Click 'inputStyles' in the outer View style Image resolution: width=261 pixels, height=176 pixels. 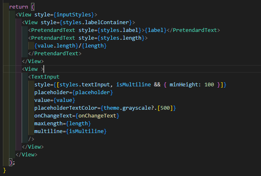point(74,15)
